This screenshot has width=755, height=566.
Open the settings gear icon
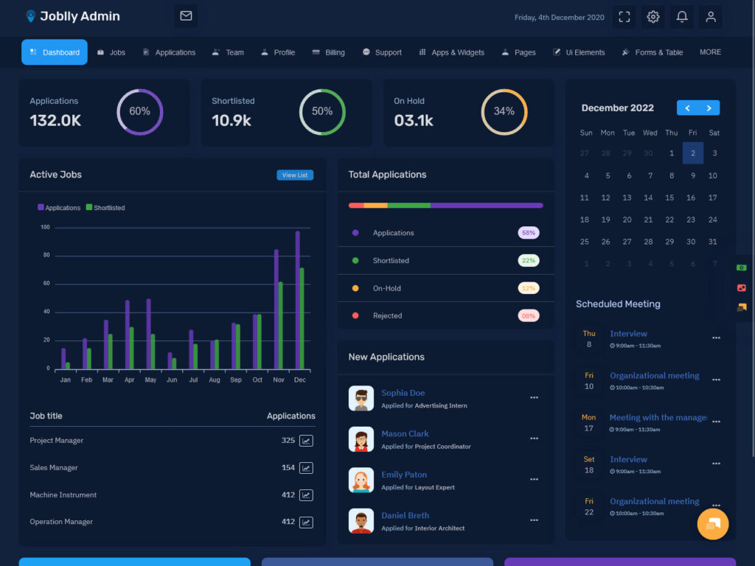(653, 17)
